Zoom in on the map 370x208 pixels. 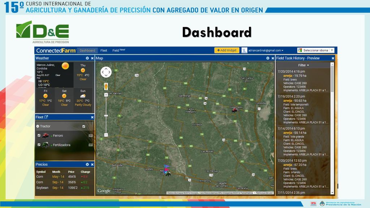coord(106,95)
